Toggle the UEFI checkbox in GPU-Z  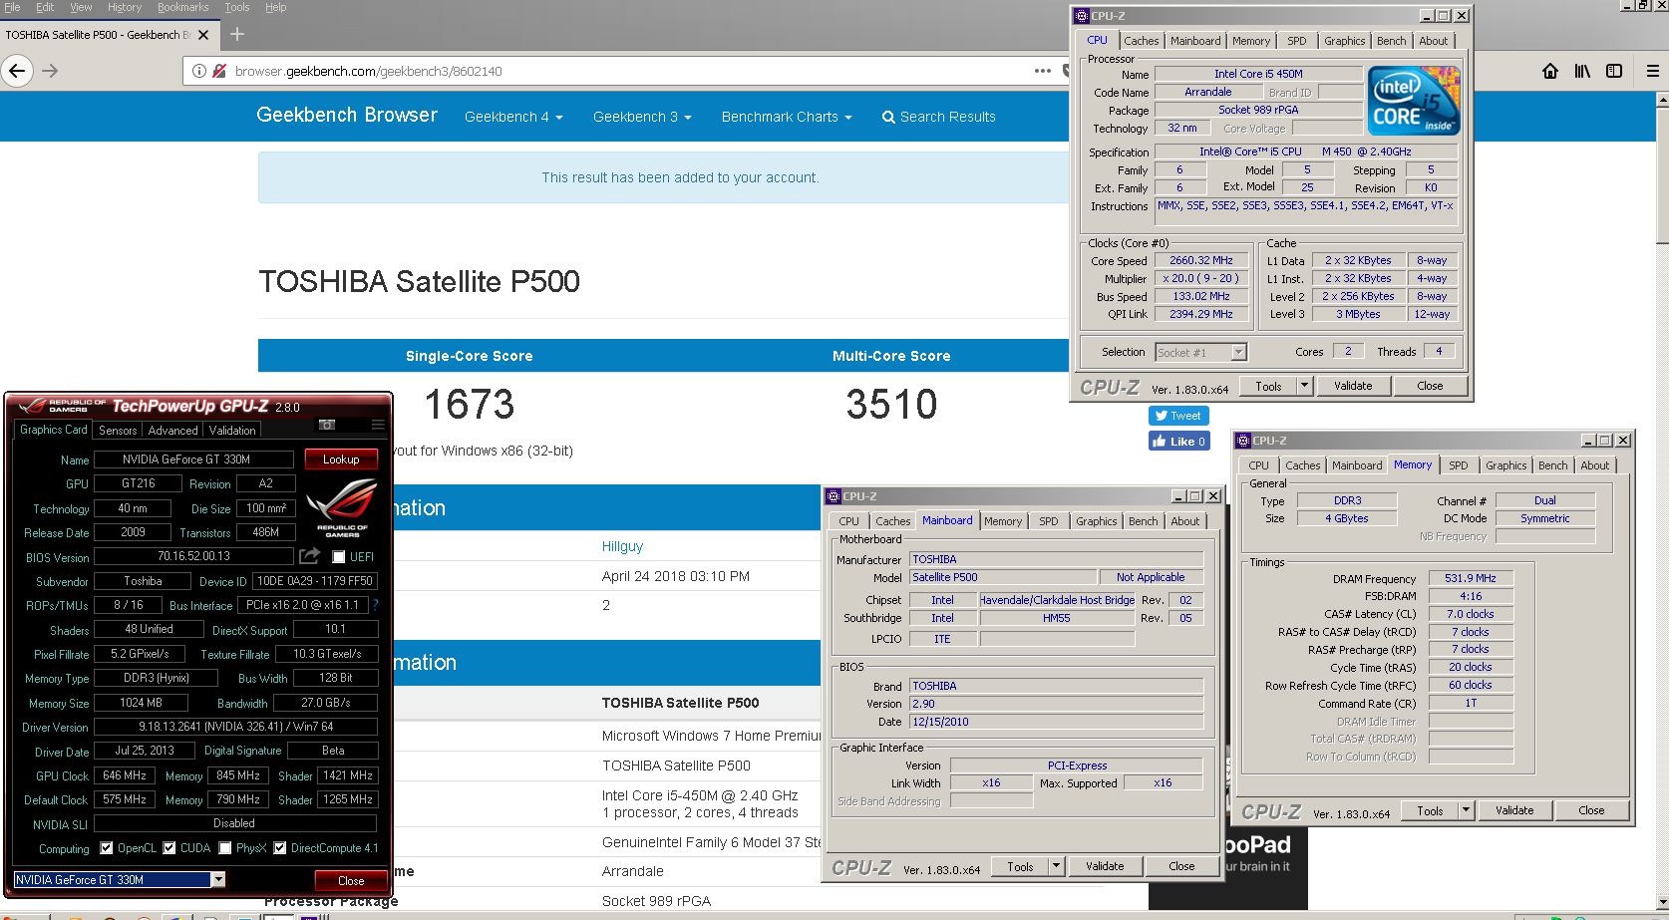coord(339,557)
